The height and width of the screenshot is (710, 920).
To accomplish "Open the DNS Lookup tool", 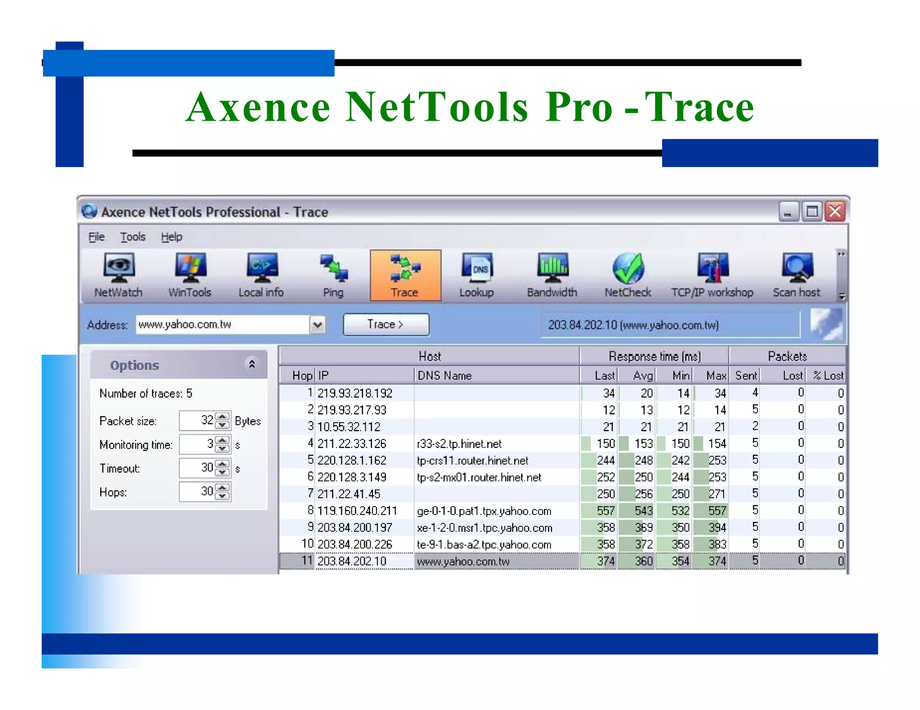I will [477, 276].
